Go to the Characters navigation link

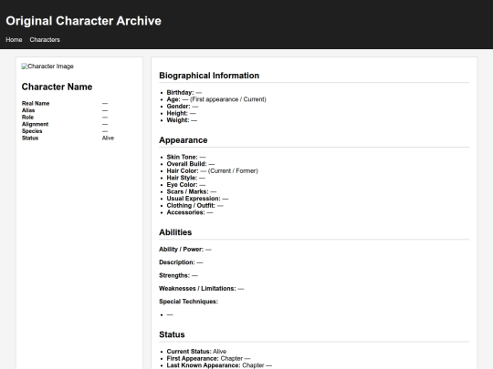coord(45,40)
